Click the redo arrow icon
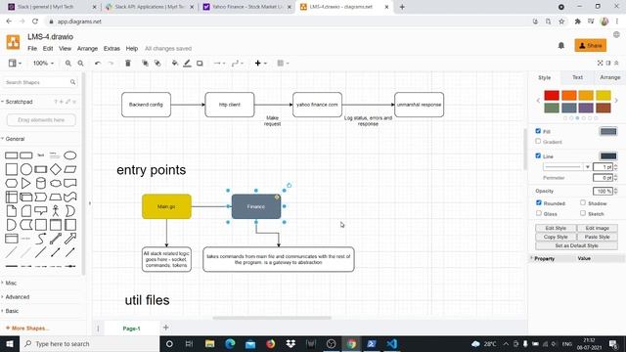The width and height of the screenshot is (626, 352). point(111,63)
